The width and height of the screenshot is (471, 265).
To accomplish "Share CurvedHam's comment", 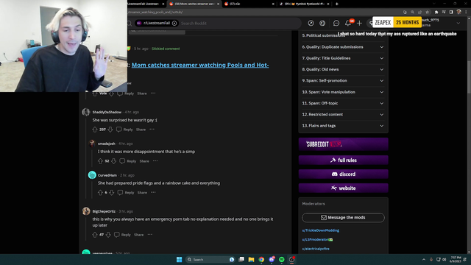I will tap(142, 193).
